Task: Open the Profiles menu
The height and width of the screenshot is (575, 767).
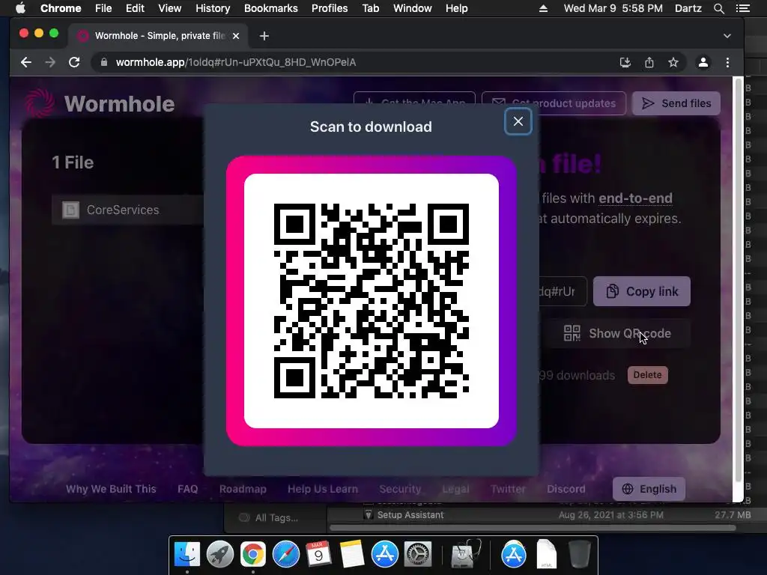Action: pos(330,8)
